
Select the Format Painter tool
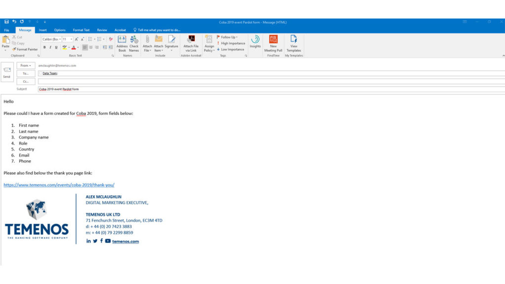click(x=25, y=49)
